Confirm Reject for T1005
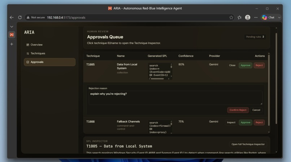 click(238, 110)
